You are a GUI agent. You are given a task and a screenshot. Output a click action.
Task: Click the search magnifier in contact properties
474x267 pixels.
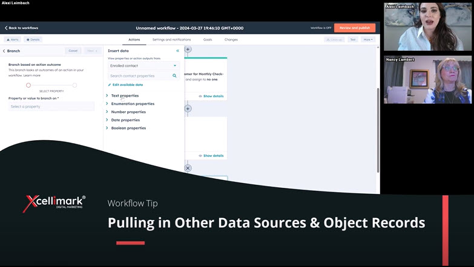(174, 76)
